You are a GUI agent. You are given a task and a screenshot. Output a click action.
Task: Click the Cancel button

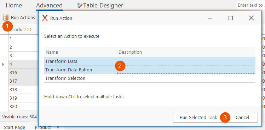click(x=242, y=117)
